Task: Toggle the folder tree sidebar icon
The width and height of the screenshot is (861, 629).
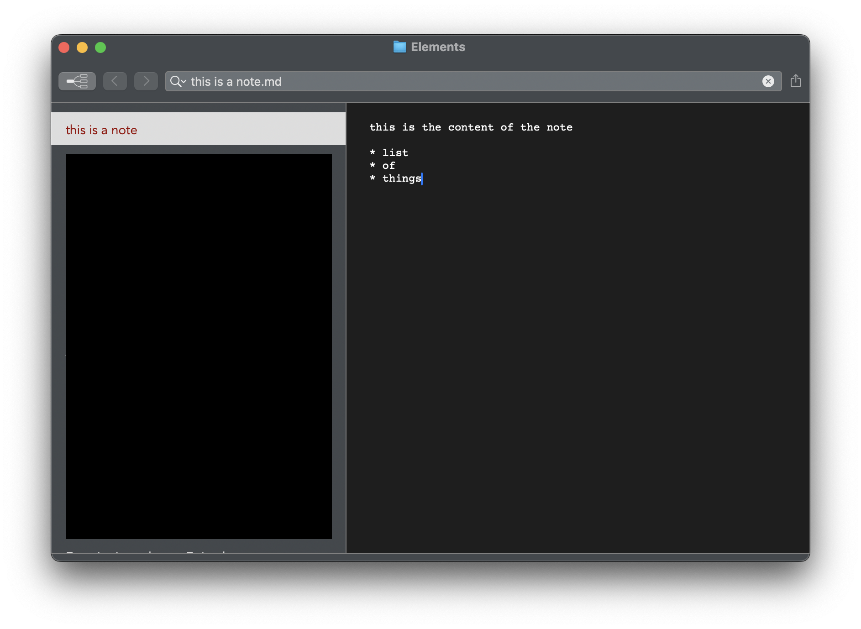Action: click(x=77, y=81)
